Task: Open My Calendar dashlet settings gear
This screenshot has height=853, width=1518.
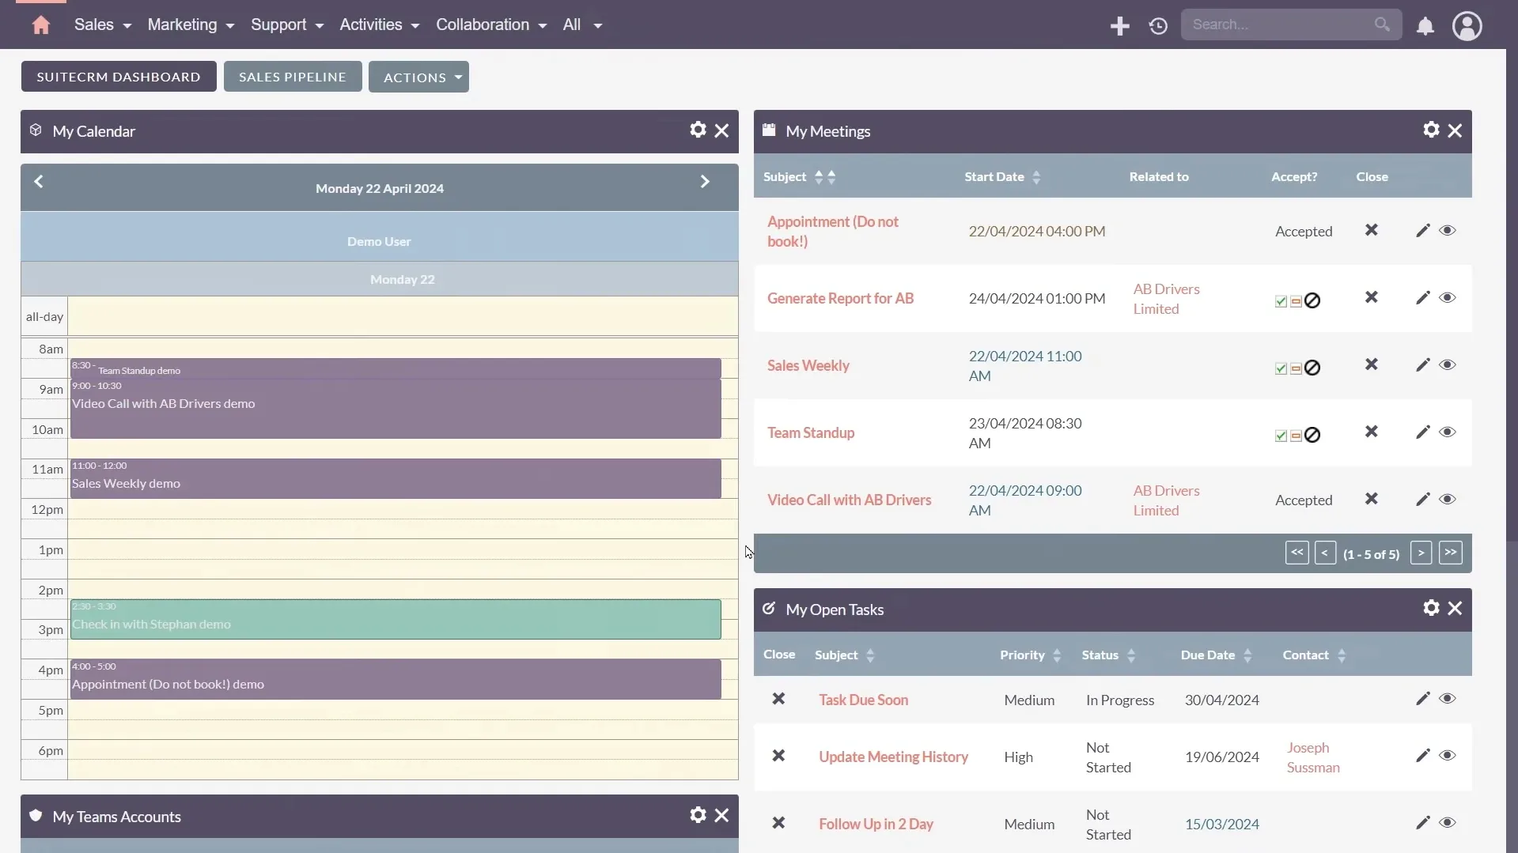Action: (697, 130)
